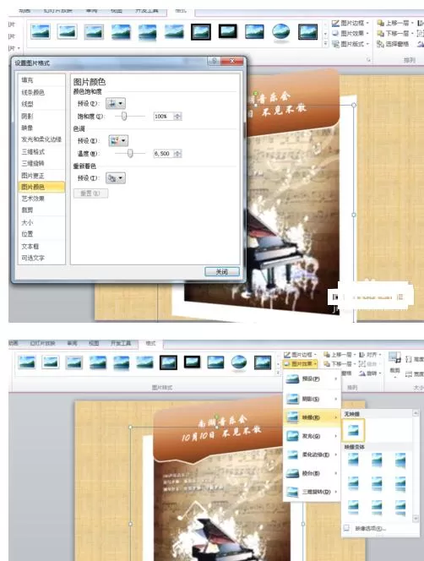Pick the oval picture style above the dialog
Viewport: 424px width, 561px height.
[x=281, y=32]
